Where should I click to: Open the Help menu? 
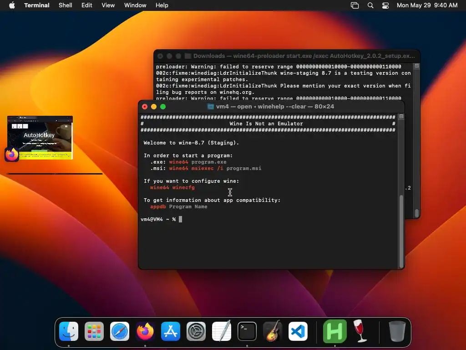click(162, 5)
